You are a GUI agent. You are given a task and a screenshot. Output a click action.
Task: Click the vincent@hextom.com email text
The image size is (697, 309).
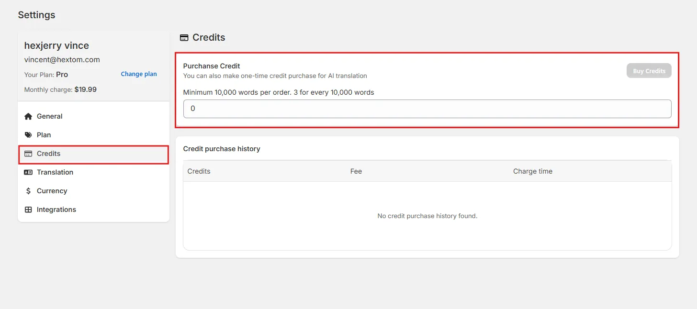tap(62, 60)
